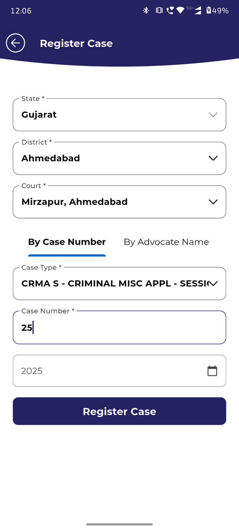
Task: Expand the Court dropdown chevron
Action: [x=213, y=202]
